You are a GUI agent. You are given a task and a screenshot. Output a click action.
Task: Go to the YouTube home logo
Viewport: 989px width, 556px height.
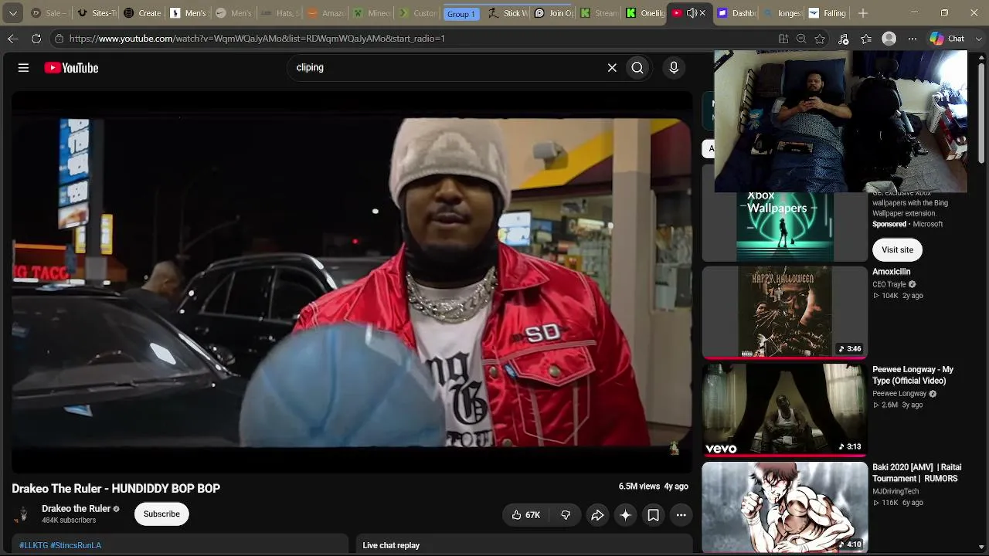[71, 68]
